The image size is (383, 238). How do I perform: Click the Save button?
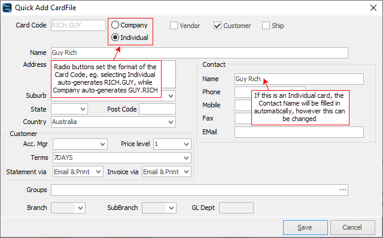point(305,227)
